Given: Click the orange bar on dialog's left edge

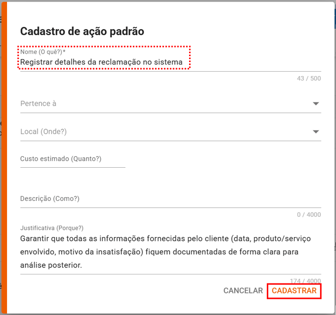Looking at the screenshot, I should click(x=4, y=157).
